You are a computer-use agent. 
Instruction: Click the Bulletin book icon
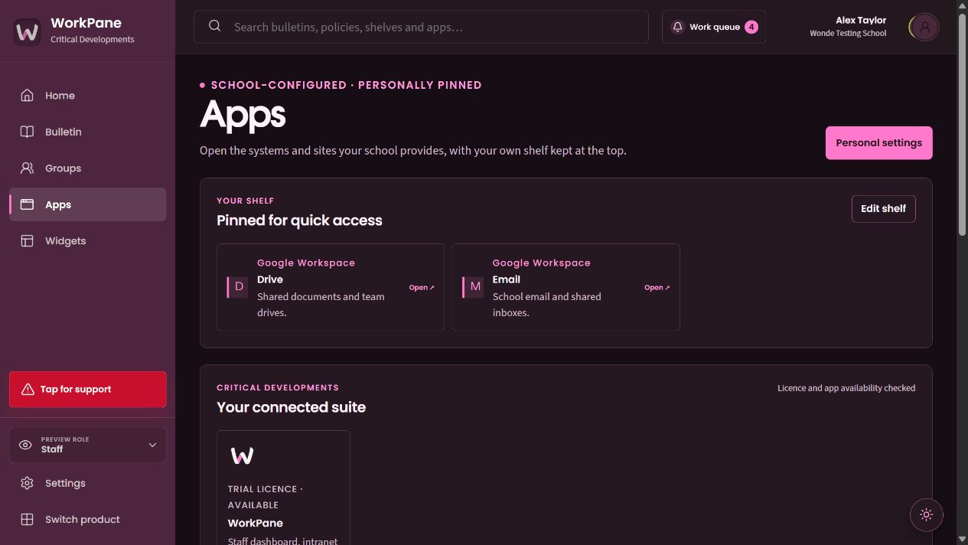[27, 132]
